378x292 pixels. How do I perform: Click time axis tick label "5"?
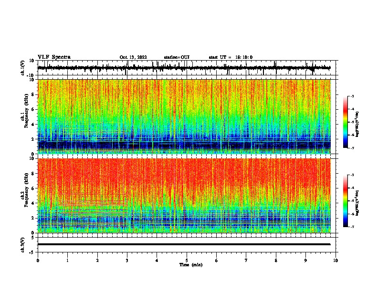click(x=187, y=261)
